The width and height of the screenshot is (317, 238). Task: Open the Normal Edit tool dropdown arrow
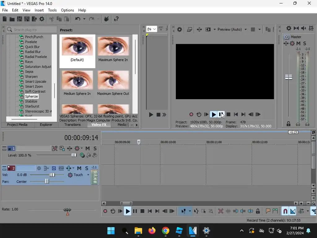[x=190, y=211]
